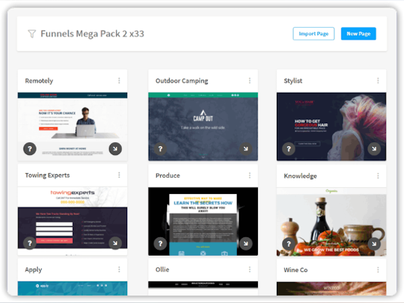Click the Import Page button
The height and width of the screenshot is (303, 404).
313,34
